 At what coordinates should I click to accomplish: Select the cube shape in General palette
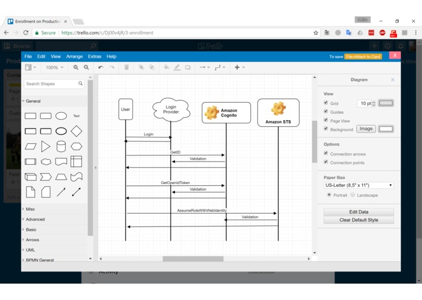pyautogui.click(x=30, y=177)
